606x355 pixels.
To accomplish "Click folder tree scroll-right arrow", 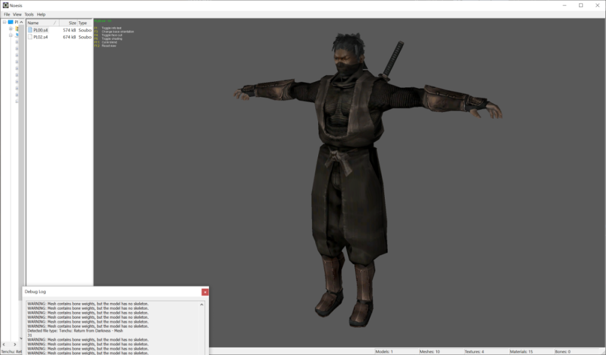I will tap(15, 345).
